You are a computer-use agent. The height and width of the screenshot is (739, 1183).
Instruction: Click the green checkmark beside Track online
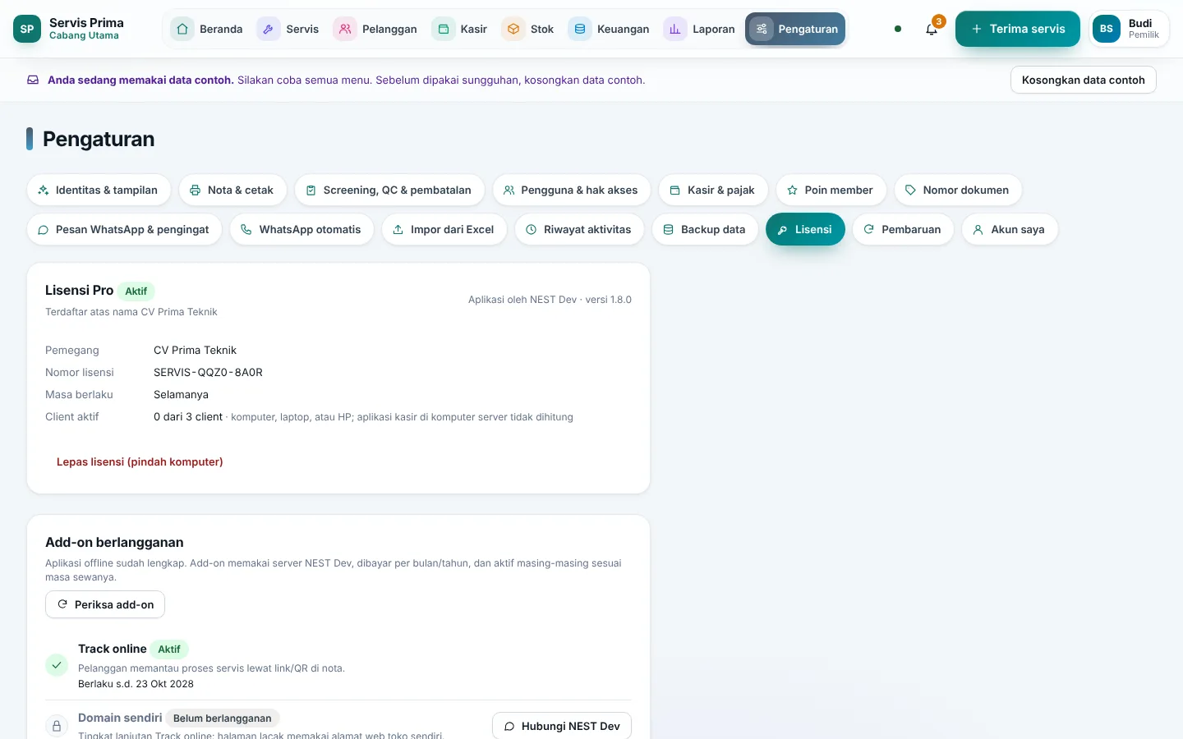(x=57, y=665)
